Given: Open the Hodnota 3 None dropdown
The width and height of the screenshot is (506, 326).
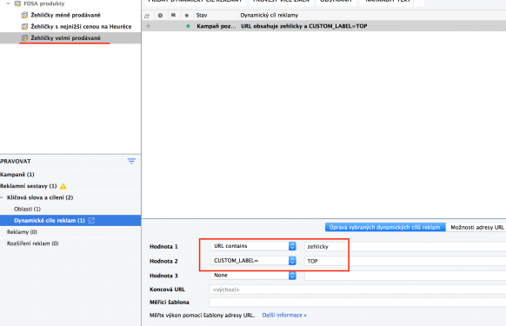Looking at the screenshot, I should pos(253,275).
